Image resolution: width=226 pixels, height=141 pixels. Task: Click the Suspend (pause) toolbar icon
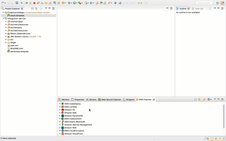[x=31, y=3]
